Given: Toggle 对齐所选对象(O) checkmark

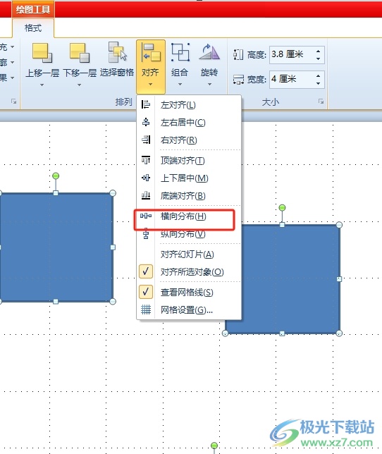Looking at the screenshot, I should (146, 271).
